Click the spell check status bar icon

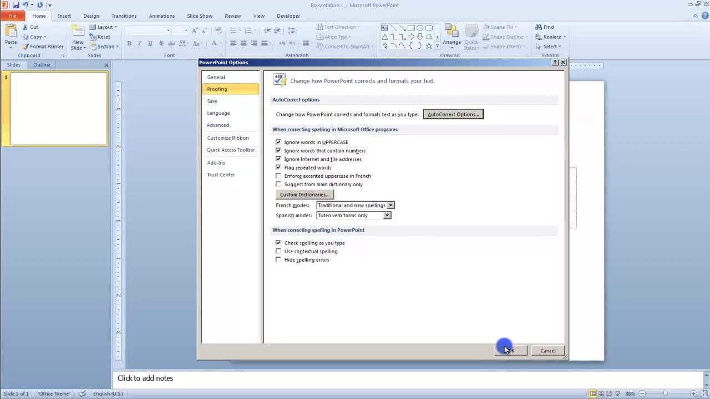[x=83, y=393]
